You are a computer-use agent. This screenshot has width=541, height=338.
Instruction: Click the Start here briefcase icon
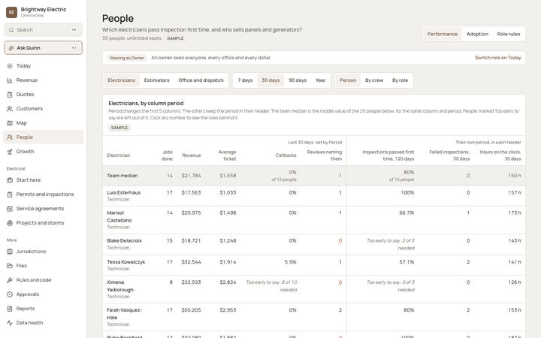point(10,180)
